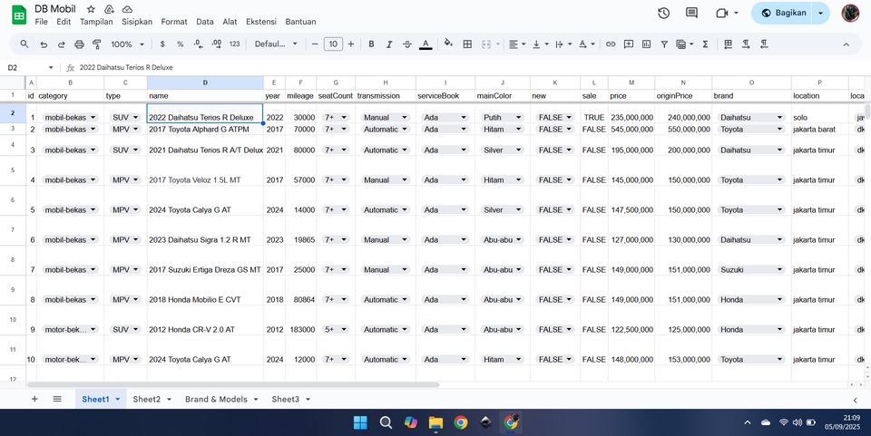The width and height of the screenshot is (871, 436).
Task: Open the text color picker
Action: [426, 44]
